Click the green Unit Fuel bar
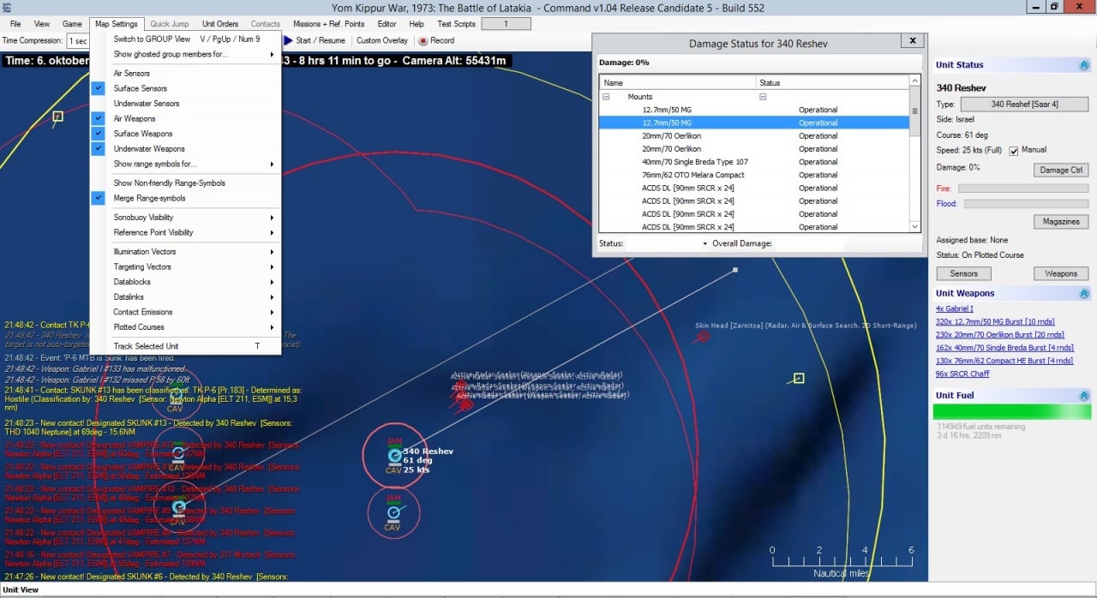 click(1011, 412)
